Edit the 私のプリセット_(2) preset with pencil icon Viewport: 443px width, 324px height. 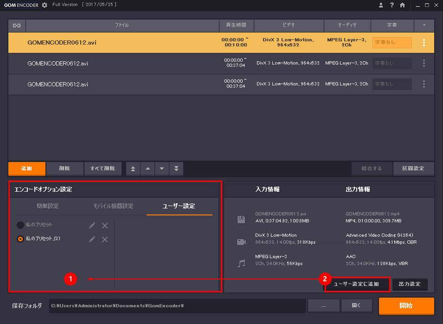[92, 240]
